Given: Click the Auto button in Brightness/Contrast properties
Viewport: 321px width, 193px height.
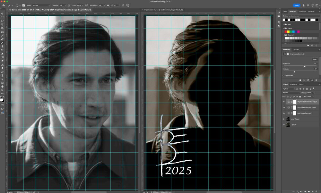Looking at the screenshot, I should coord(314,59).
